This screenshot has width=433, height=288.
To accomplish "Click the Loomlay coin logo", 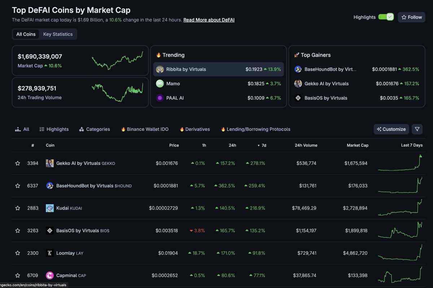I will (50, 253).
